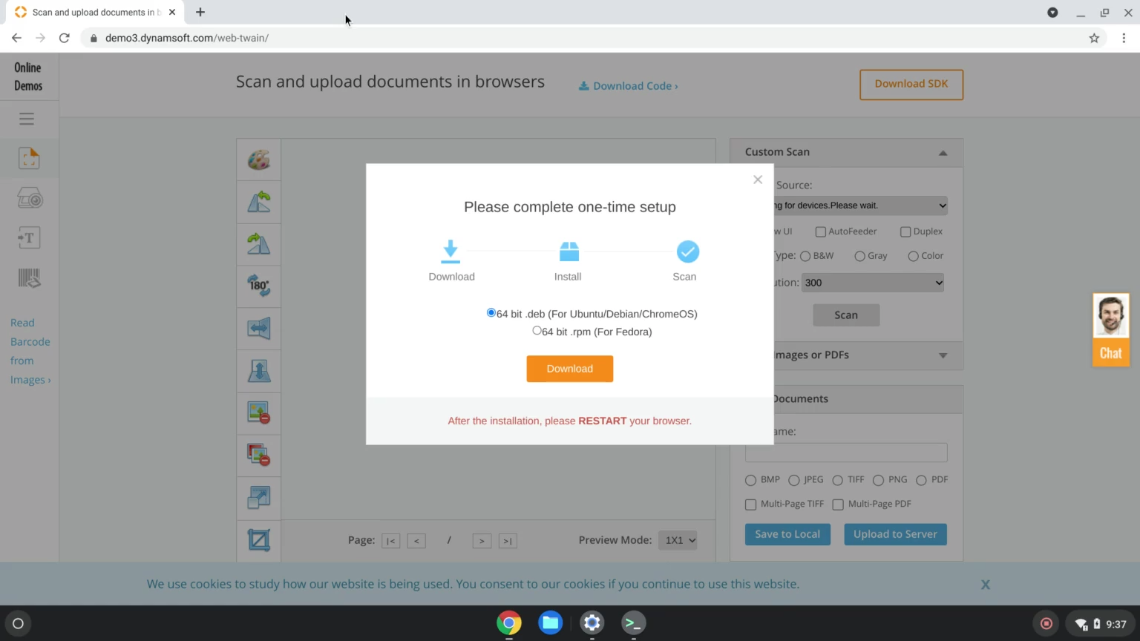The width and height of the screenshot is (1140, 641).
Task: Rotate image left tool
Action: (x=259, y=202)
